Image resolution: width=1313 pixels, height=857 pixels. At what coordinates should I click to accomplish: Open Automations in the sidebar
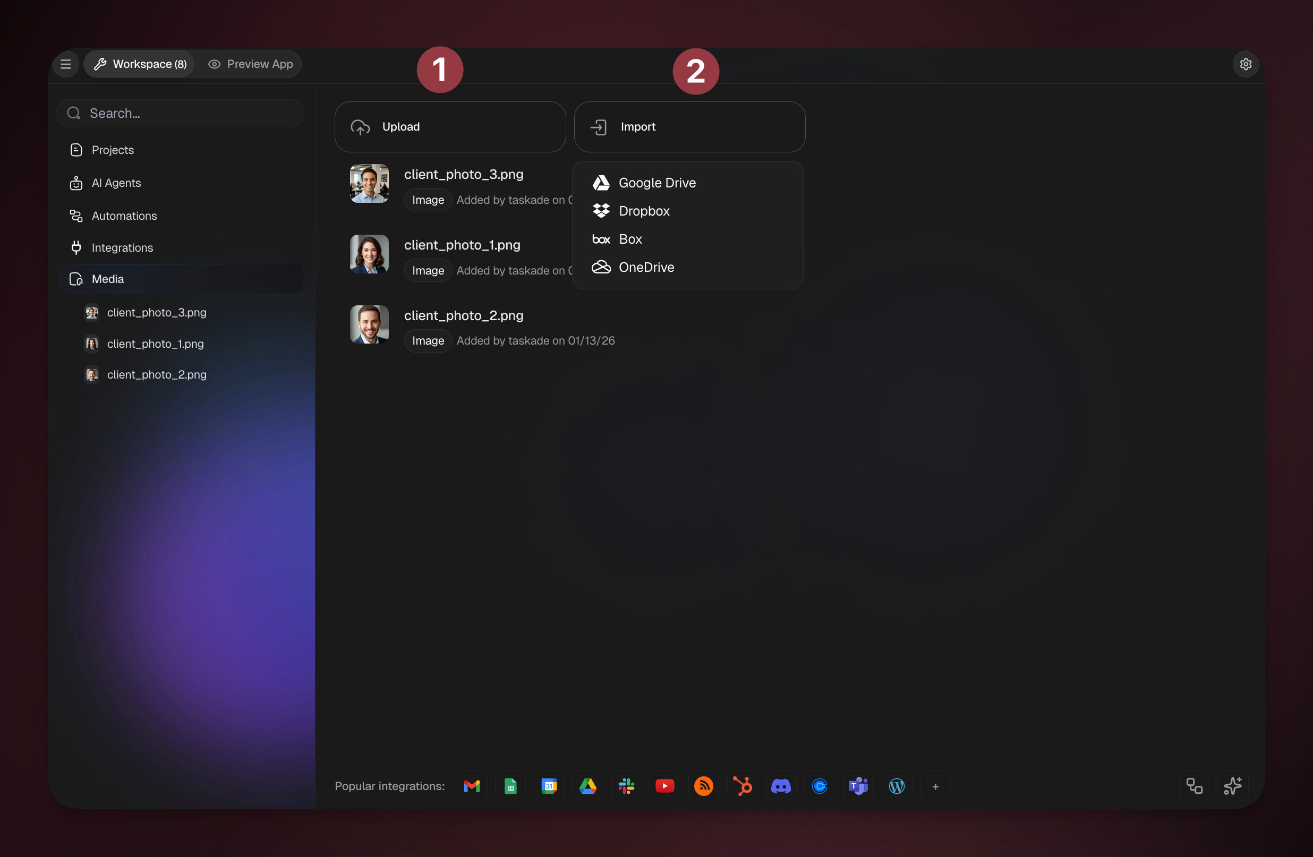tap(124, 216)
